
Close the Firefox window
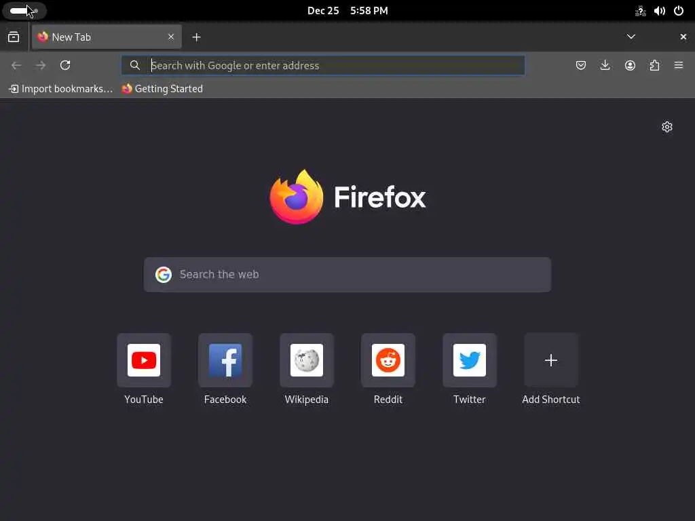coord(683,37)
